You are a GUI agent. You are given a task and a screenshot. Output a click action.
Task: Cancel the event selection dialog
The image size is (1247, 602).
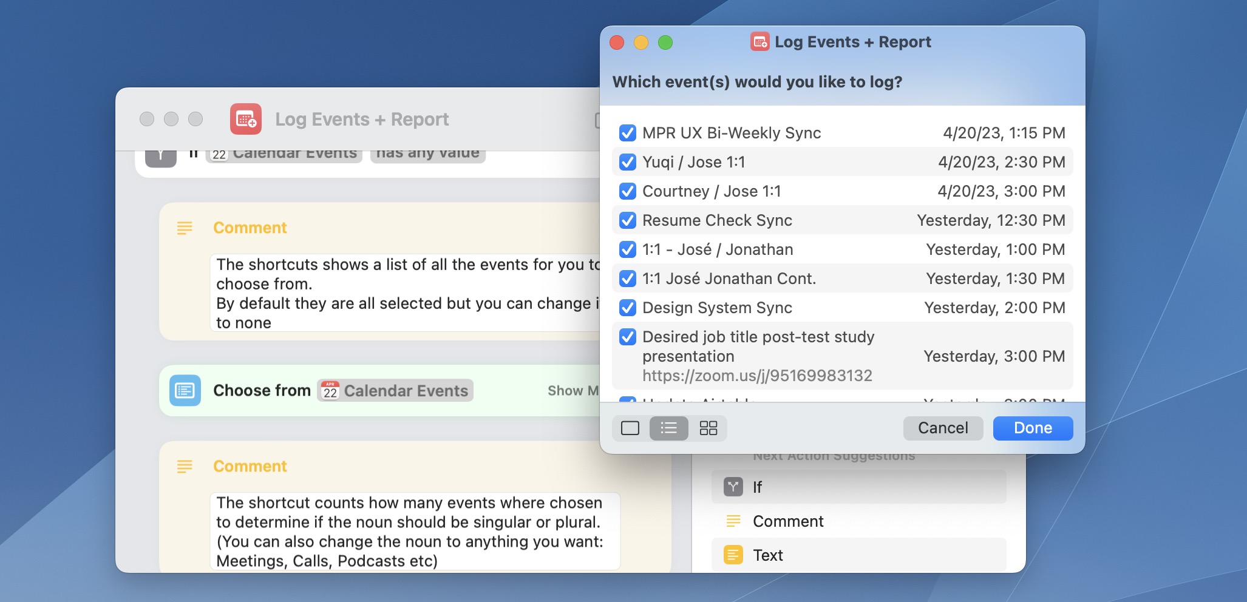943,428
